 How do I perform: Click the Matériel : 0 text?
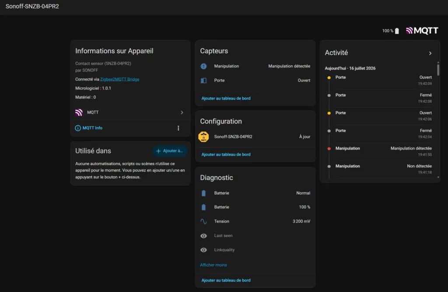[x=85, y=97]
